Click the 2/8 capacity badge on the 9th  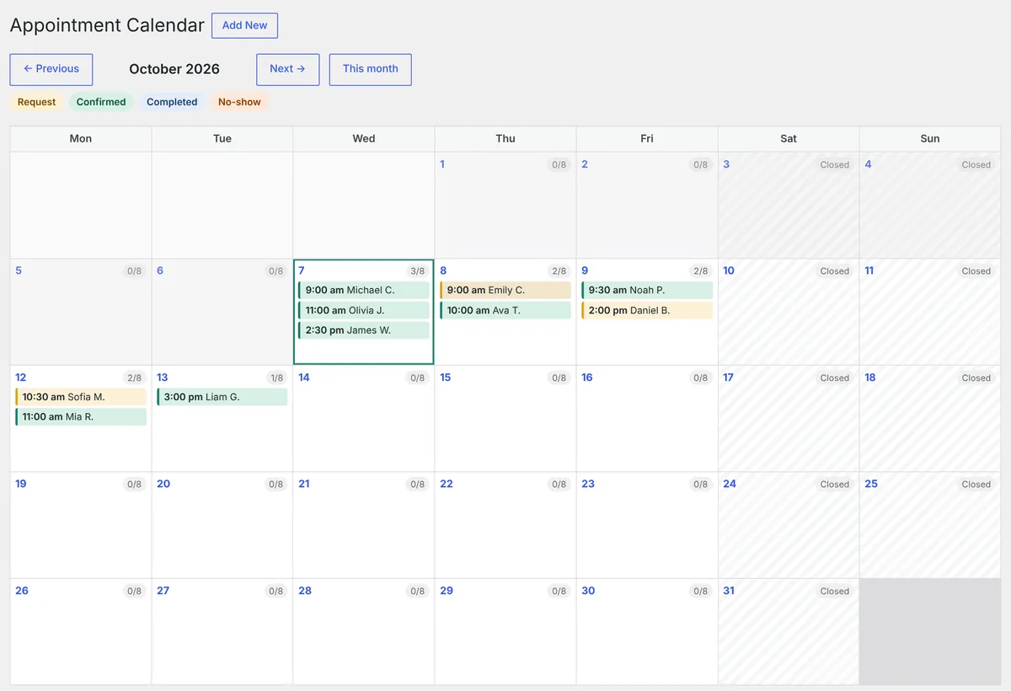tap(700, 271)
